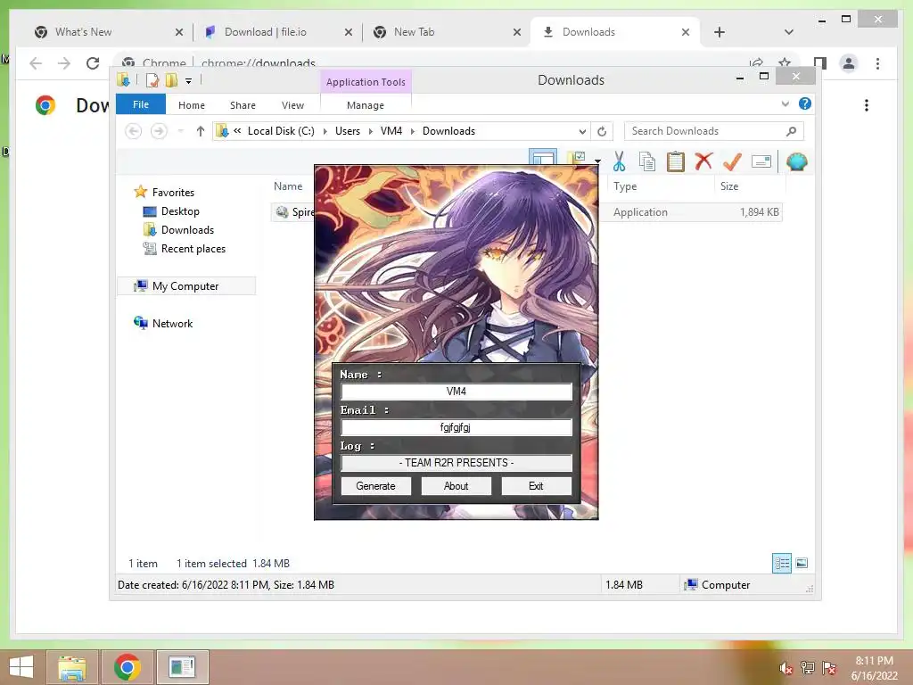Open a new Chrome tab with plus button
The height and width of the screenshot is (685, 913).
pos(720,32)
